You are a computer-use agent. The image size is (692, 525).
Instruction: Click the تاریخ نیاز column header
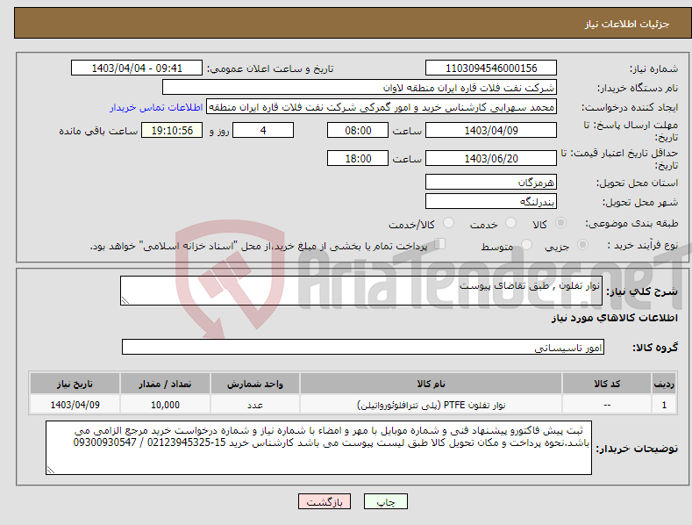[75, 384]
